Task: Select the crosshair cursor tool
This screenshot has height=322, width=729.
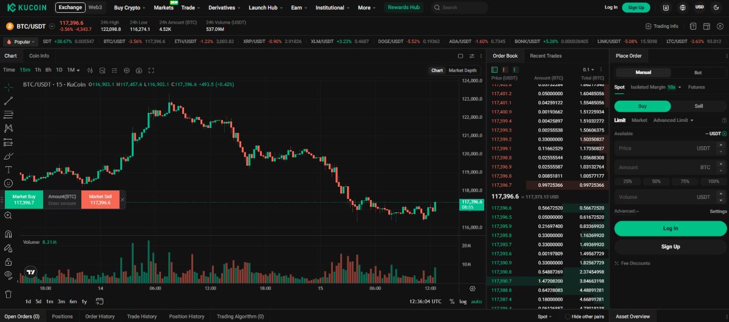Action: pos(9,87)
